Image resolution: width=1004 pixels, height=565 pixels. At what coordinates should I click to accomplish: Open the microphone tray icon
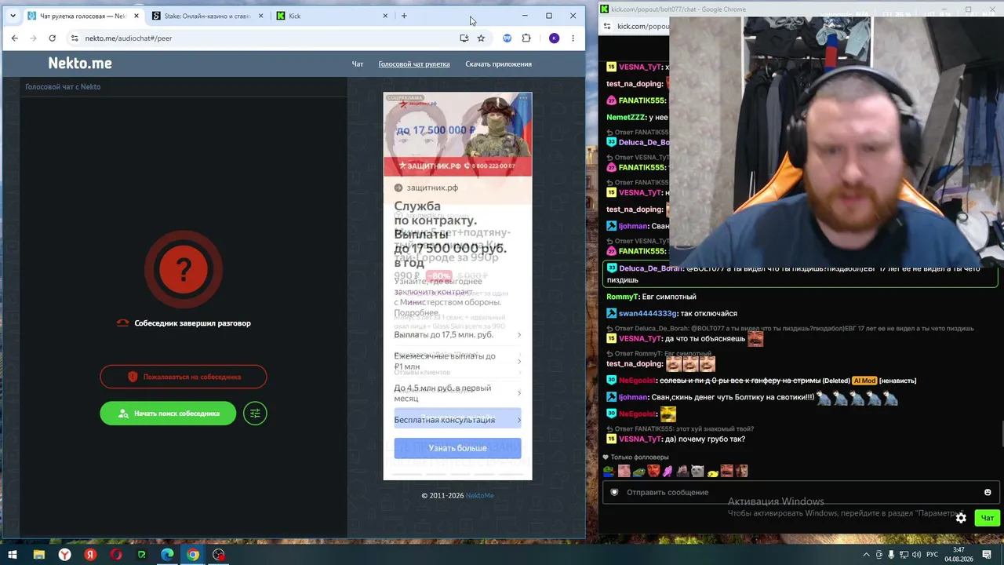pos(891,555)
